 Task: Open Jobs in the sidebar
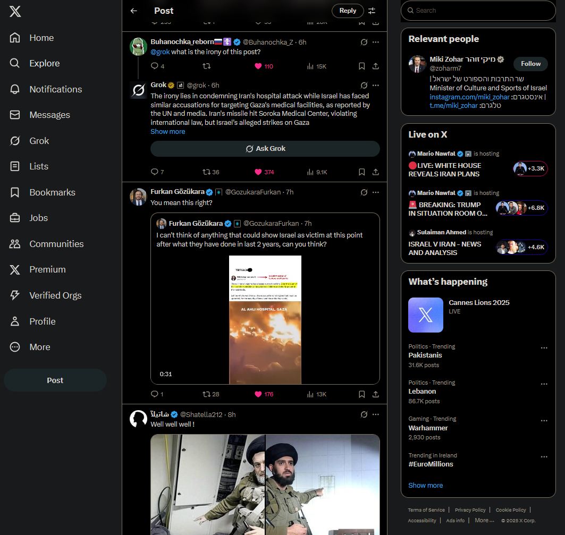pos(29,218)
